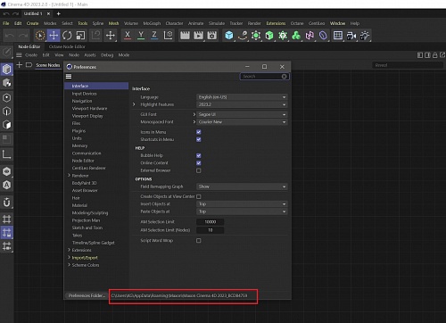The height and width of the screenshot is (323, 446).
Task: Select Points mode icon in left palette
Action: [6, 97]
